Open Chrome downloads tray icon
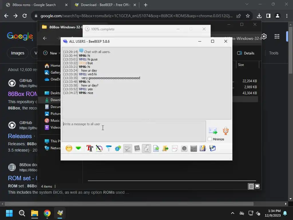This screenshot has width=293, height=220. (x=259, y=16)
